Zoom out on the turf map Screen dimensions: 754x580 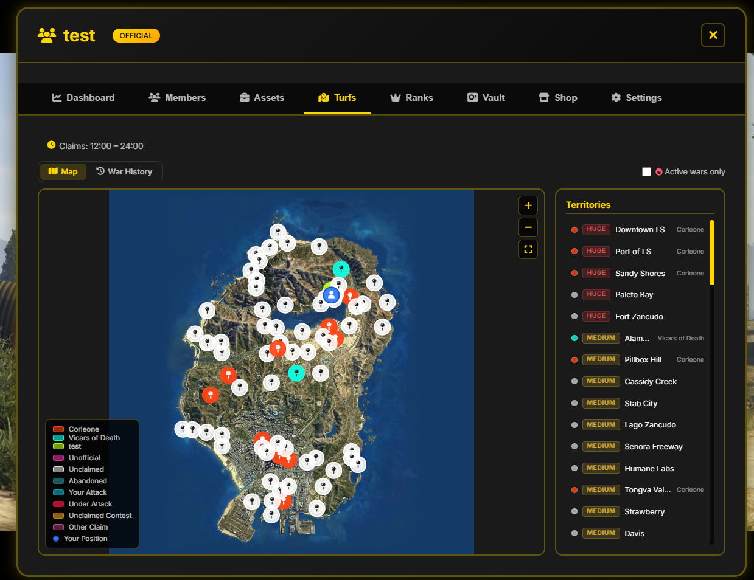[528, 227]
